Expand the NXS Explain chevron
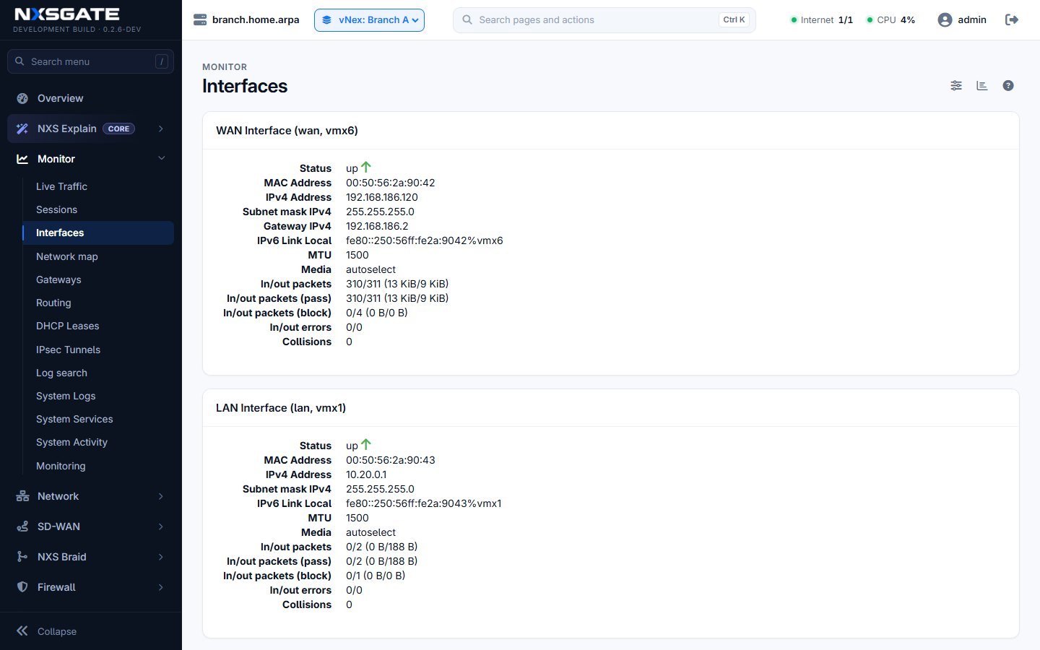Viewport: 1040px width, 650px height. pyautogui.click(x=161, y=129)
